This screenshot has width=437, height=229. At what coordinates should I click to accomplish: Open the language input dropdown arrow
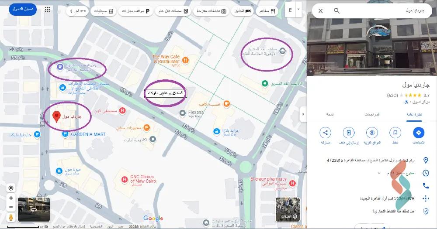298,9
